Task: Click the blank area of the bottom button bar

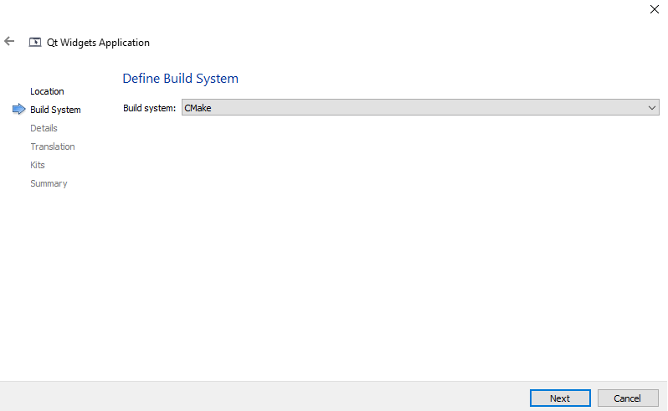Action: coord(251,397)
